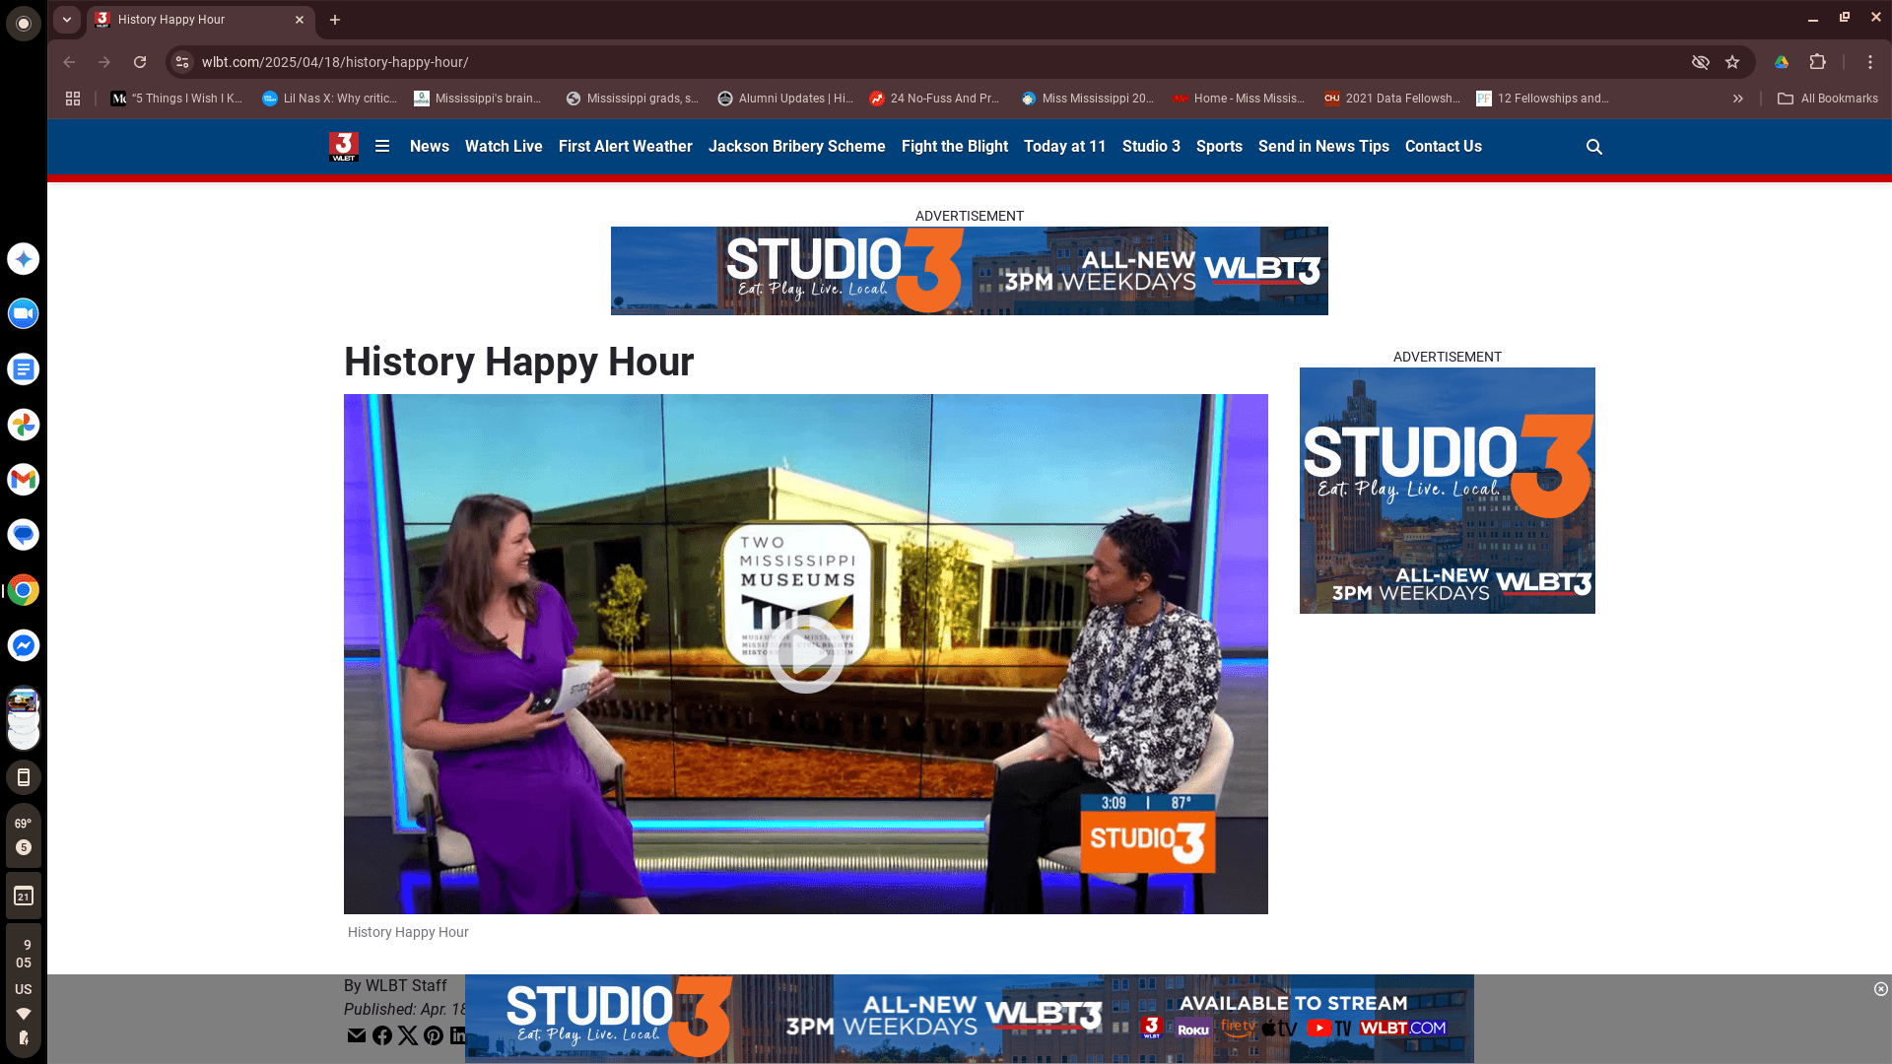Close the History Happy Hour tab
The image size is (1892, 1064).
[300, 20]
